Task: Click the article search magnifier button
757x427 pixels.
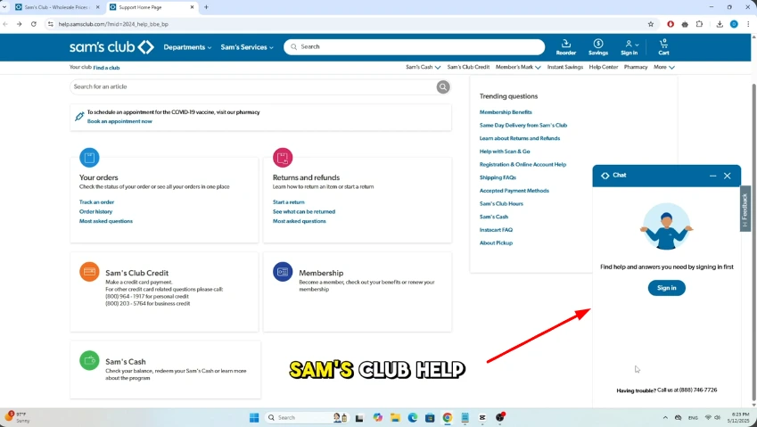Action: [x=443, y=86]
